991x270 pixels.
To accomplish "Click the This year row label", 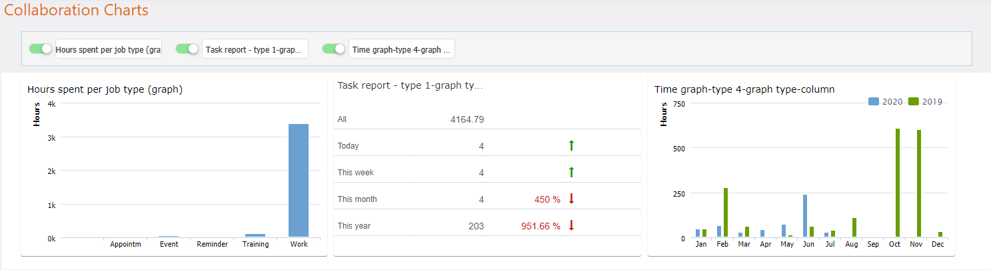I will point(354,226).
